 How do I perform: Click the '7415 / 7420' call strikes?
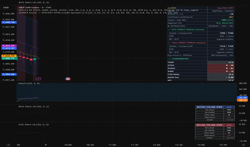226,46
